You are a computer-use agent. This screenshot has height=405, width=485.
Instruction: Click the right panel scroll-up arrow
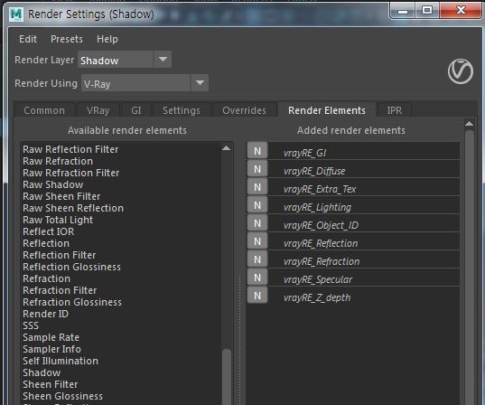click(469, 124)
